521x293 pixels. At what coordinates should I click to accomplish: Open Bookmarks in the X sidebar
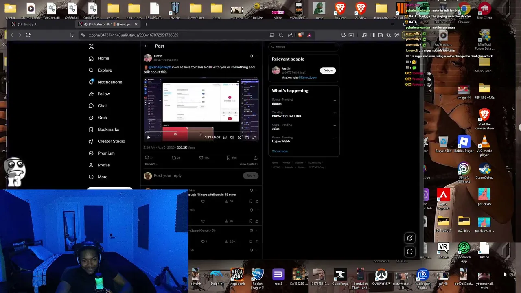[104, 129]
